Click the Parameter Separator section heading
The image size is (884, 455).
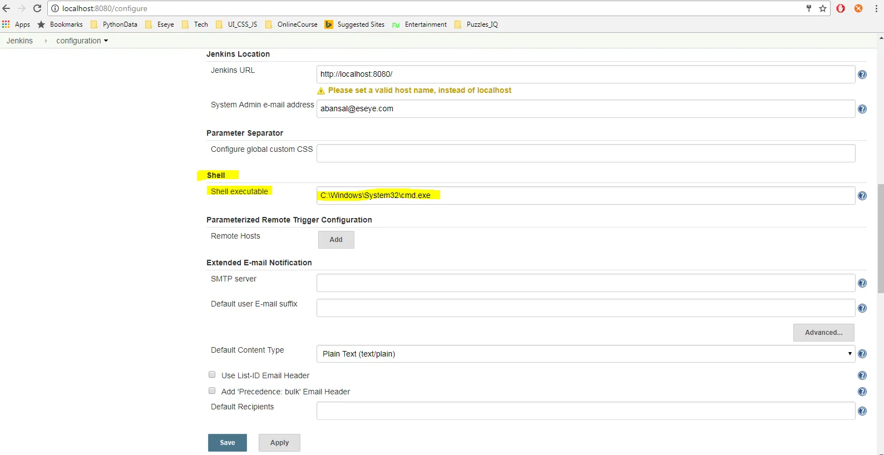tap(245, 133)
